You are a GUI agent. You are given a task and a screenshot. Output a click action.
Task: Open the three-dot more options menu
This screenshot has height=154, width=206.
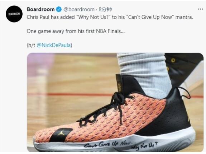[201, 9]
